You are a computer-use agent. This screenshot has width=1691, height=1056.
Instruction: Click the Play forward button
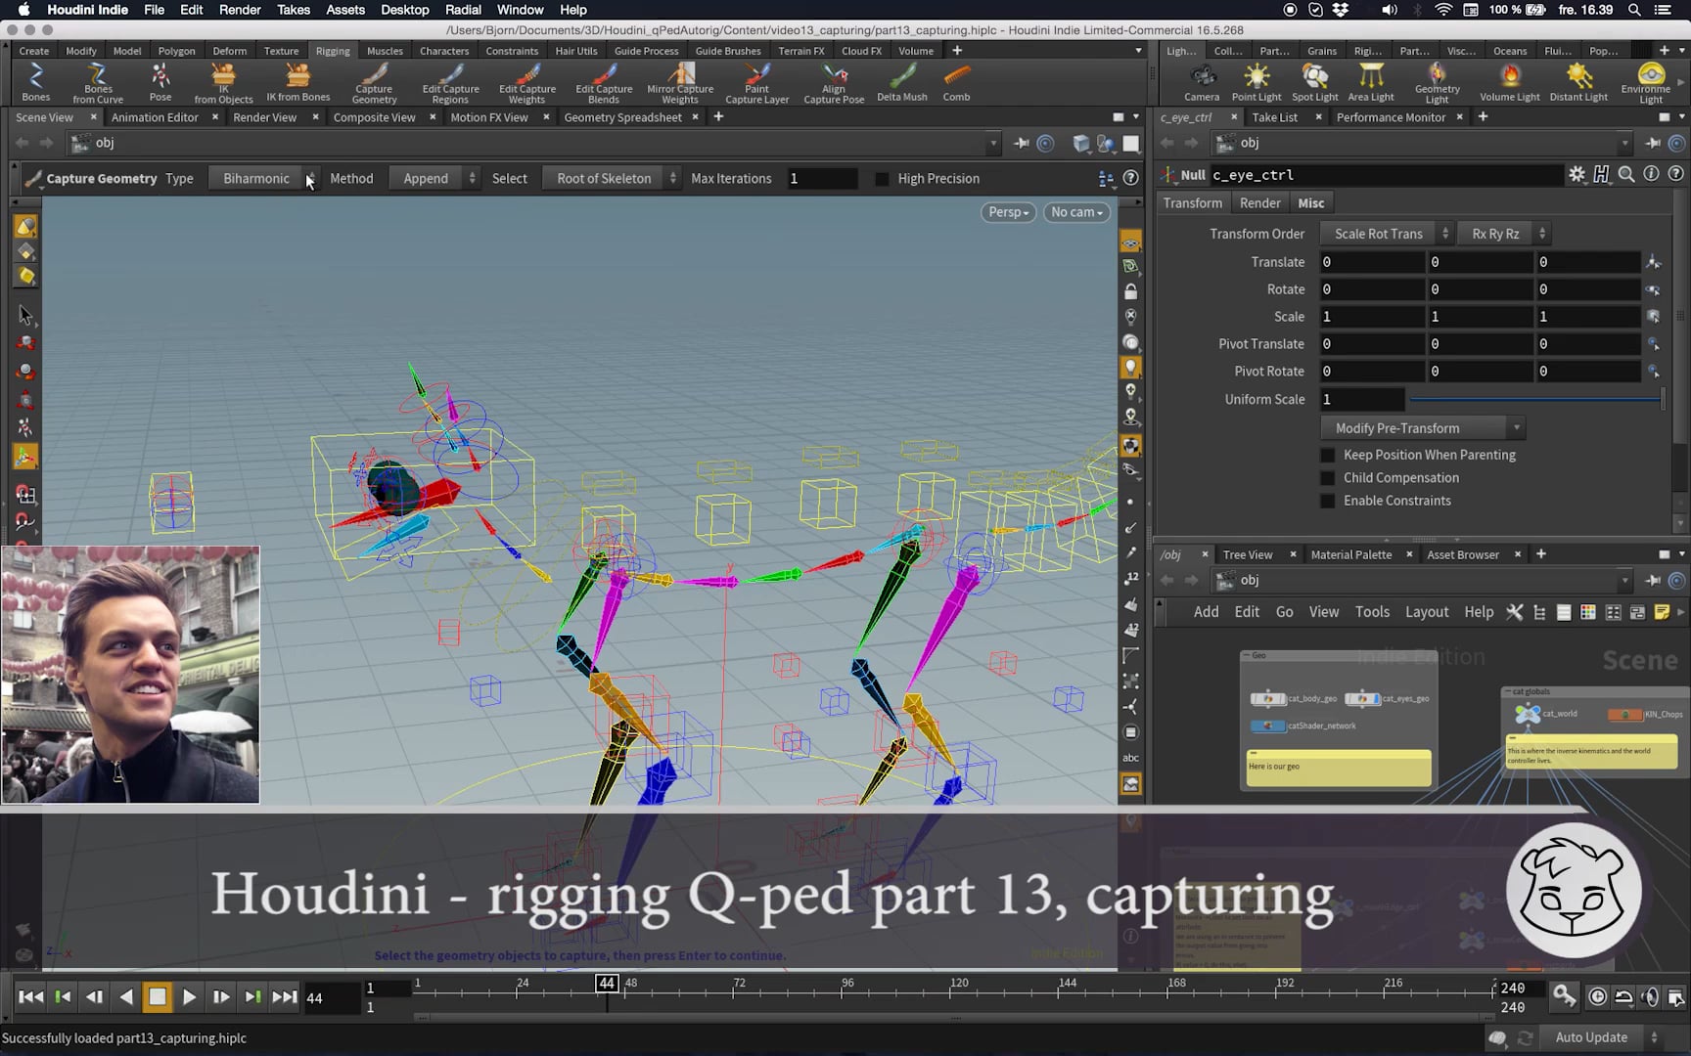tap(189, 997)
